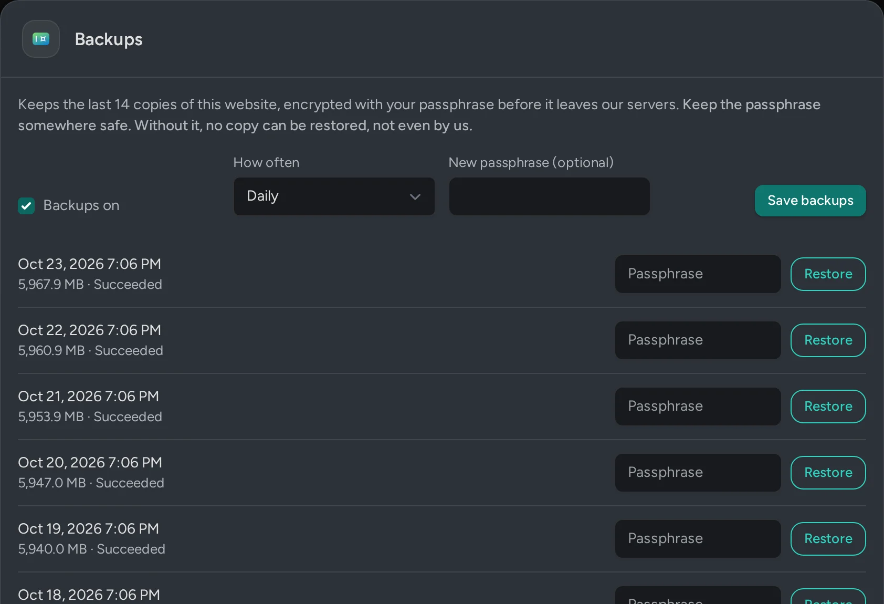Select 'Oct 21, 2026 7:06 PM' text
884x604 pixels.
[89, 396]
